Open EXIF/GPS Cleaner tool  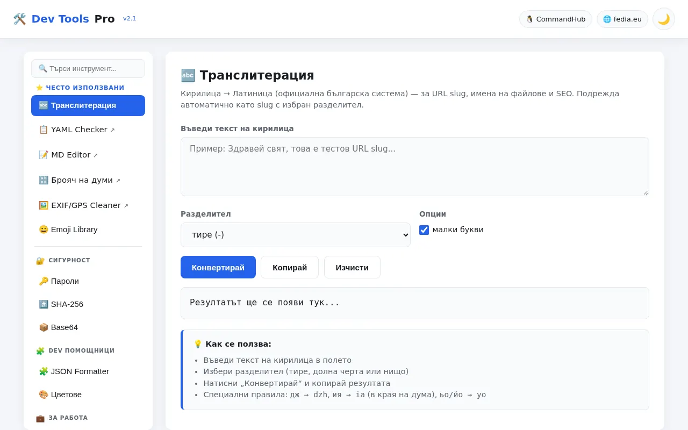[x=88, y=205]
